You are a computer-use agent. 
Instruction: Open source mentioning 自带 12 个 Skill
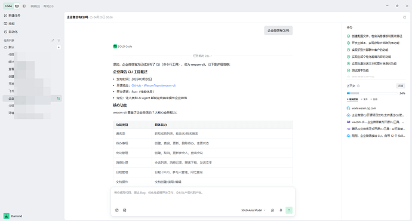pos(376,136)
